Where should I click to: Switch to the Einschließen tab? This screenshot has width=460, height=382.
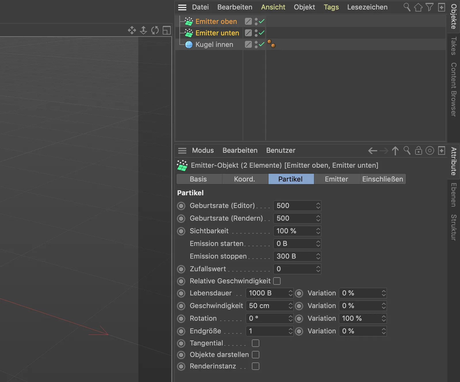pyautogui.click(x=383, y=179)
